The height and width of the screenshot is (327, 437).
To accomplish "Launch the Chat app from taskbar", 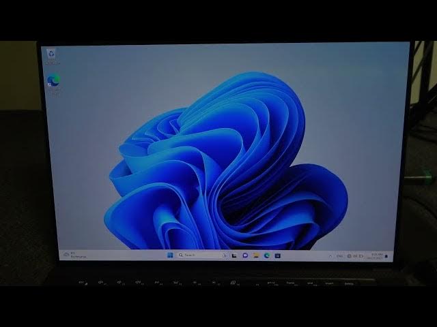I will click(x=245, y=255).
